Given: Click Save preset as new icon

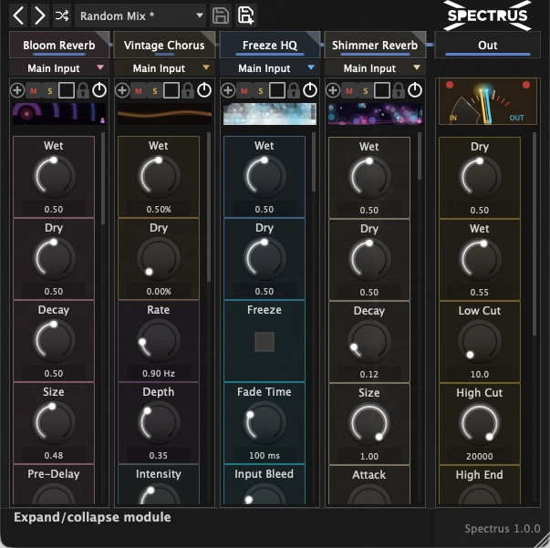Looking at the screenshot, I should [246, 16].
